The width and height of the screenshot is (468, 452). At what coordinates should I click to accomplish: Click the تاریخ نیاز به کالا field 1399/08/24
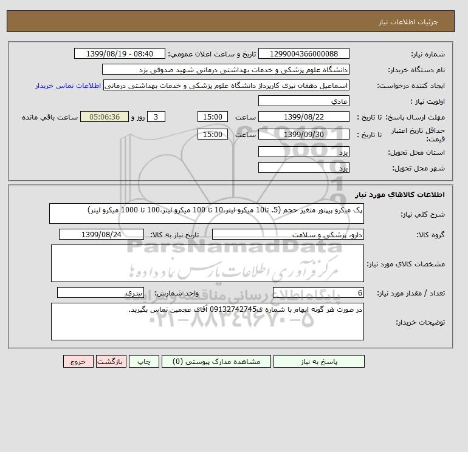tap(102, 234)
